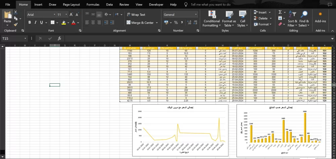The height and width of the screenshot is (159, 336).
Task: Click the Merge & Center button
Action: [142, 23]
